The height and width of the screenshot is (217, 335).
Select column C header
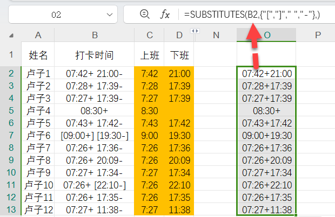tap(149, 35)
